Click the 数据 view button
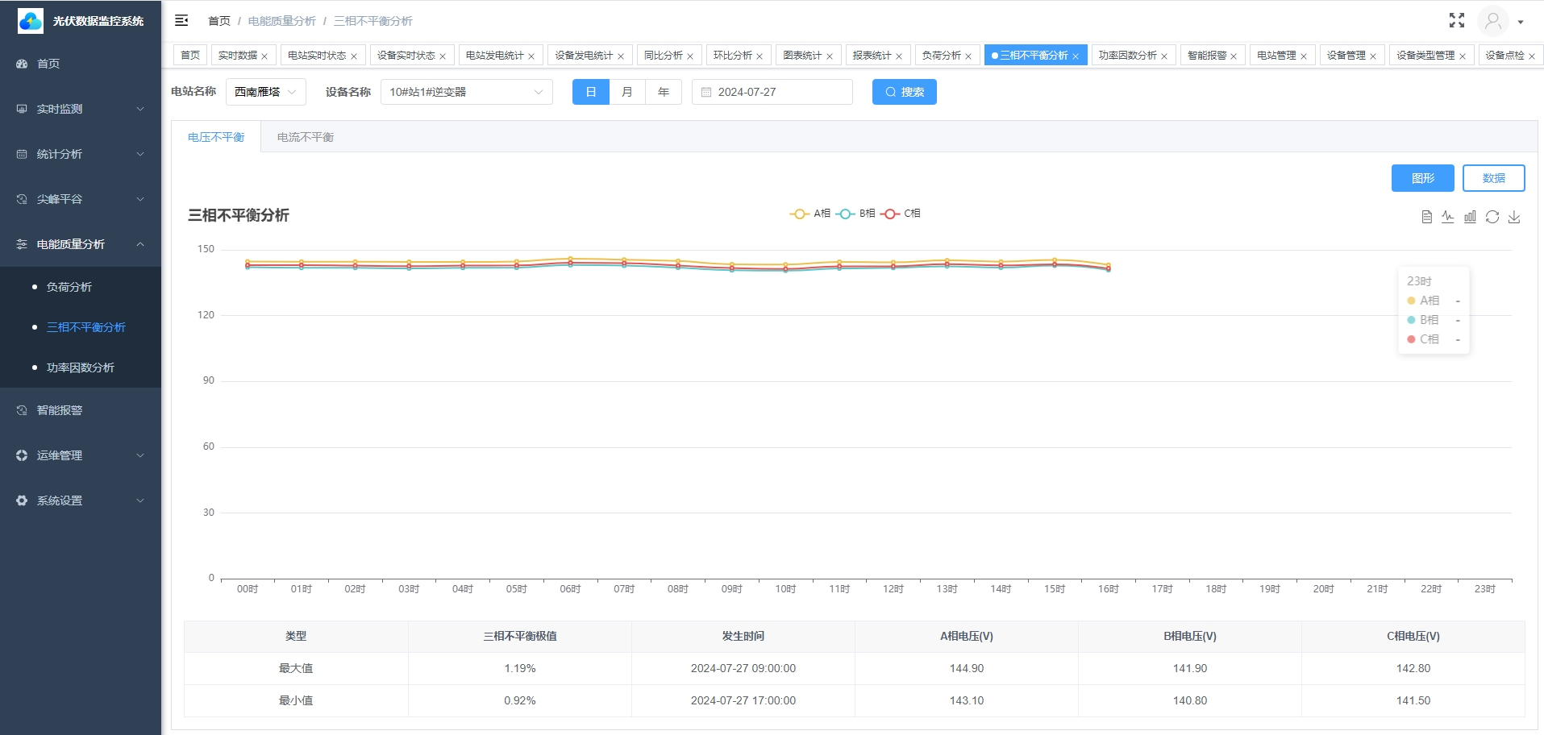 pyautogui.click(x=1493, y=178)
